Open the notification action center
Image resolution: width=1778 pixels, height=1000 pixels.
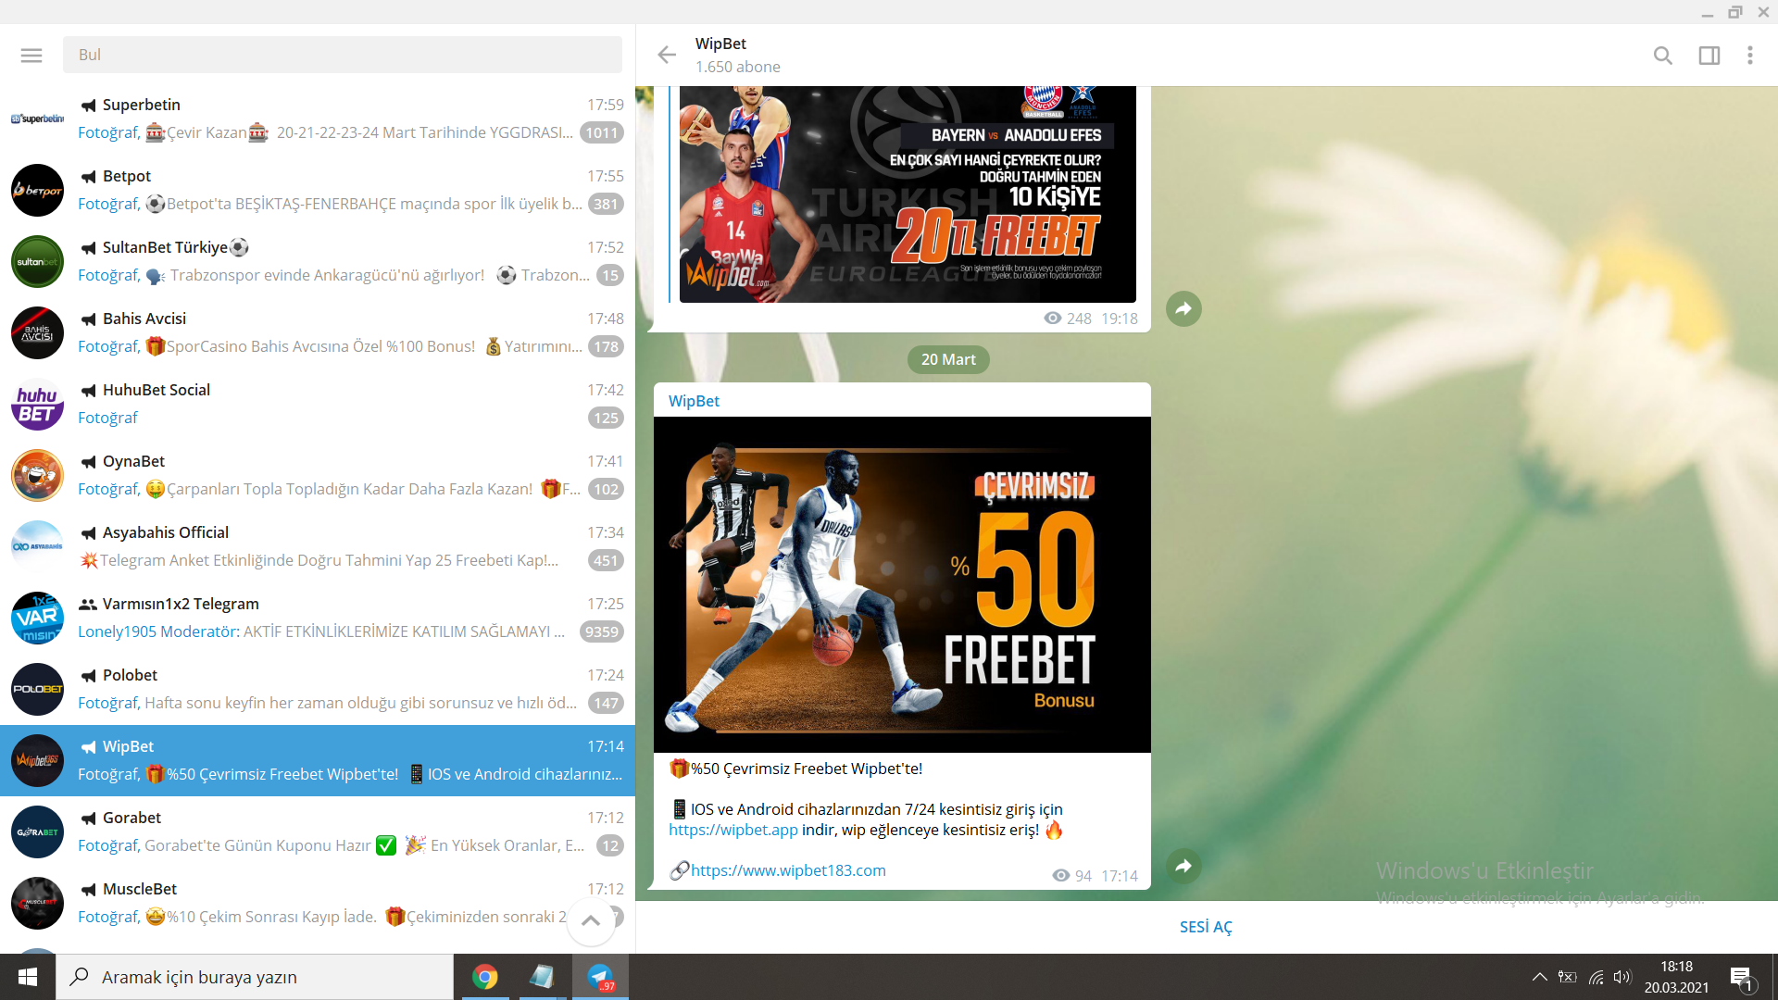click(1741, 978)
